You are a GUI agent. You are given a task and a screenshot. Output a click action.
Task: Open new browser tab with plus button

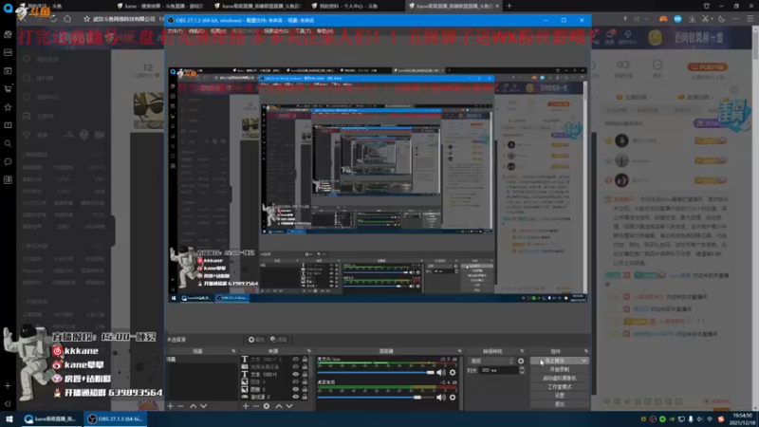point(509,6)
